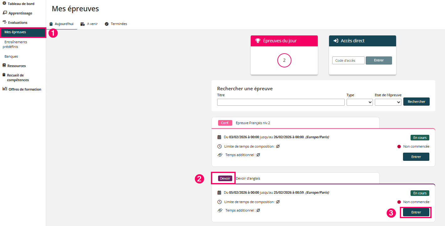Open the Type dropdown in search panel
Viewport: 445px width, 226px height.
(359, 102)
